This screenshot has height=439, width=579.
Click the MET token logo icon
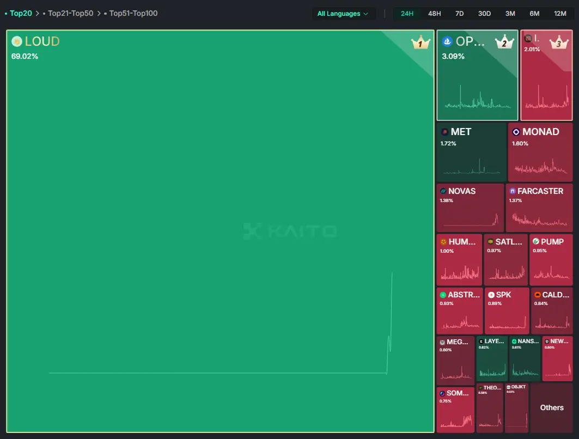tap(444, 132)
